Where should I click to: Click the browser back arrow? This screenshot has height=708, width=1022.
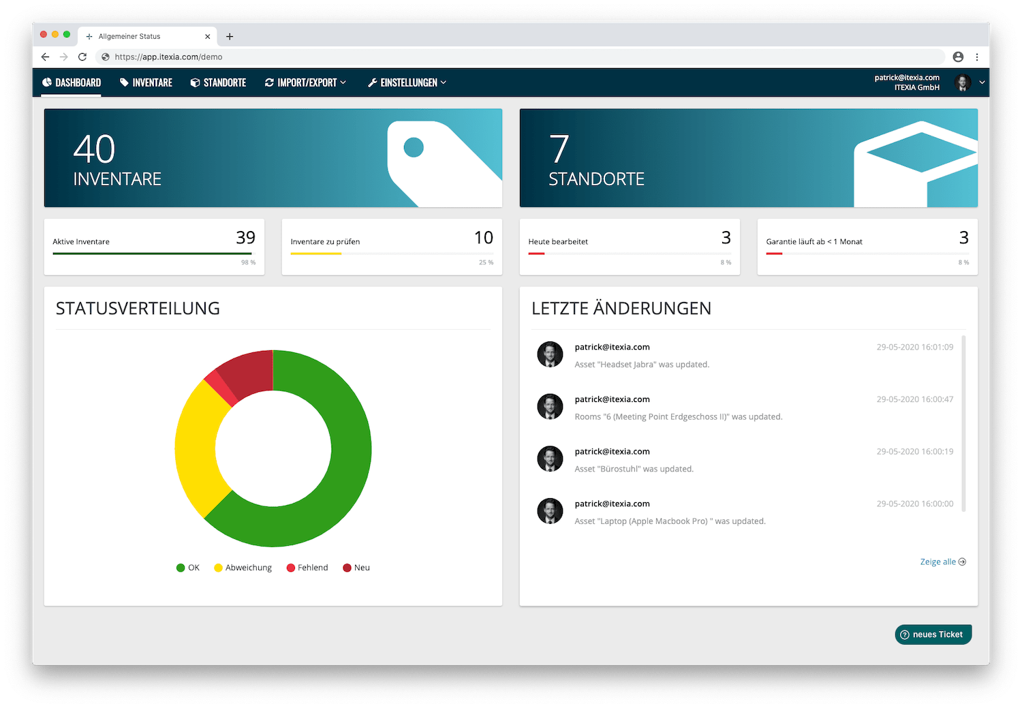click(45, 57)
